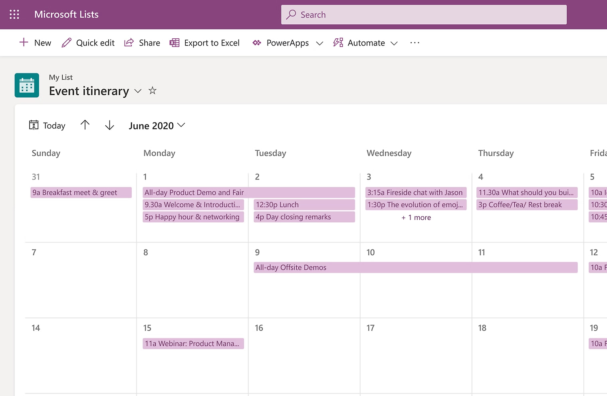The image size is (607, 396).
Task: Click the Share icon in toolbar
Action: coord(129,43)
